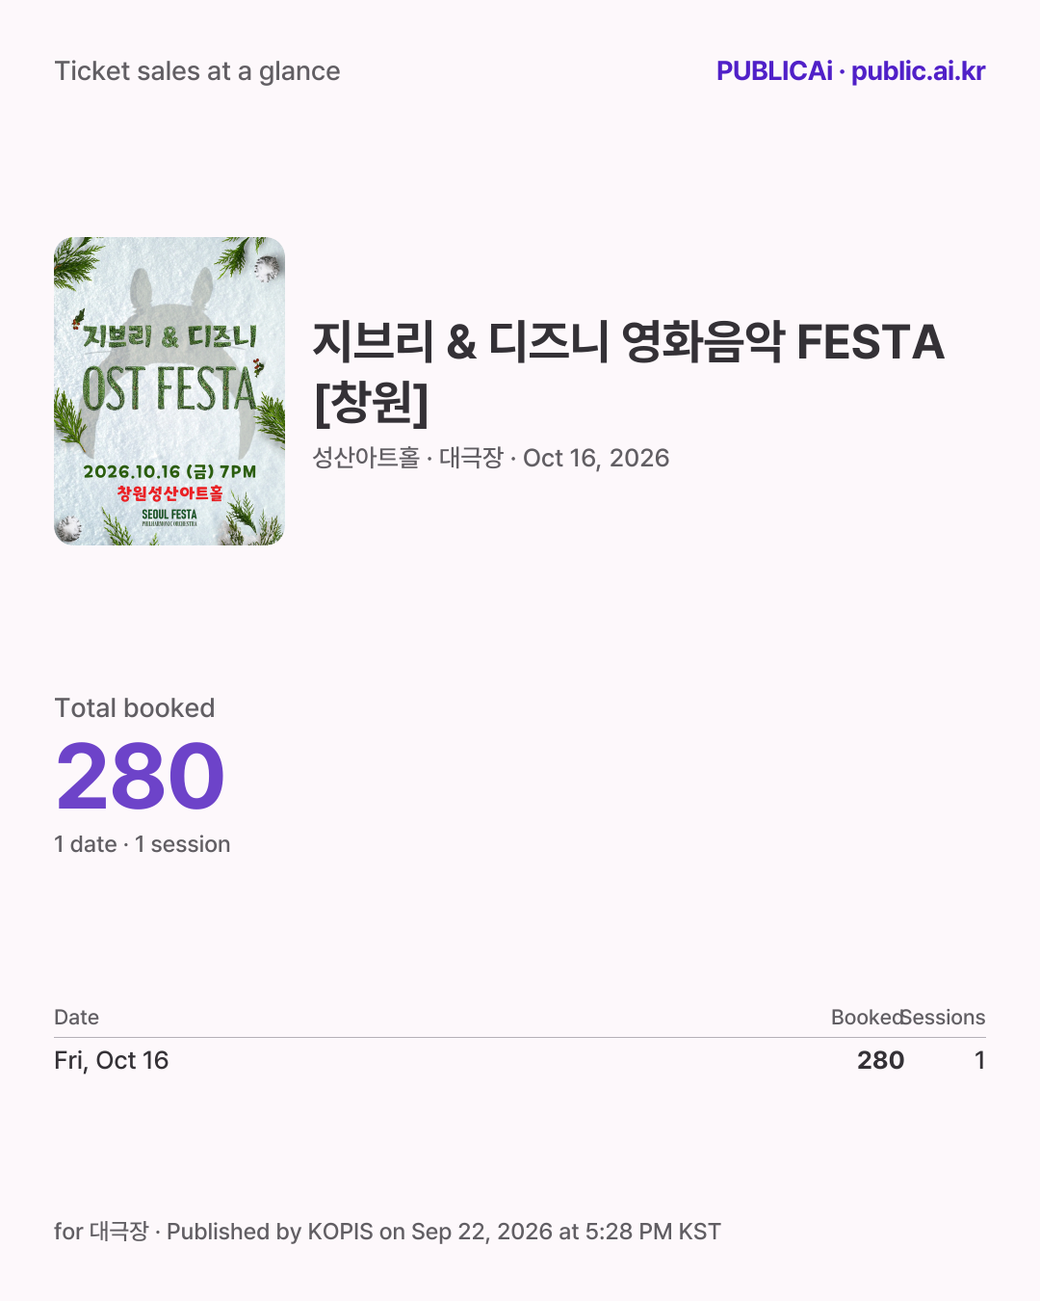Select the Fri, Oct 16 row
1040x1301 pixels.
[520, 1060]
